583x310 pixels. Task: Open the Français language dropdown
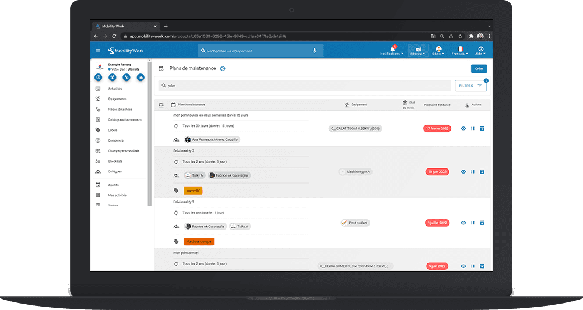460,51
